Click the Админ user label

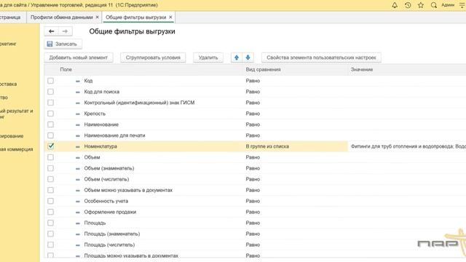(x=448, y=5)
